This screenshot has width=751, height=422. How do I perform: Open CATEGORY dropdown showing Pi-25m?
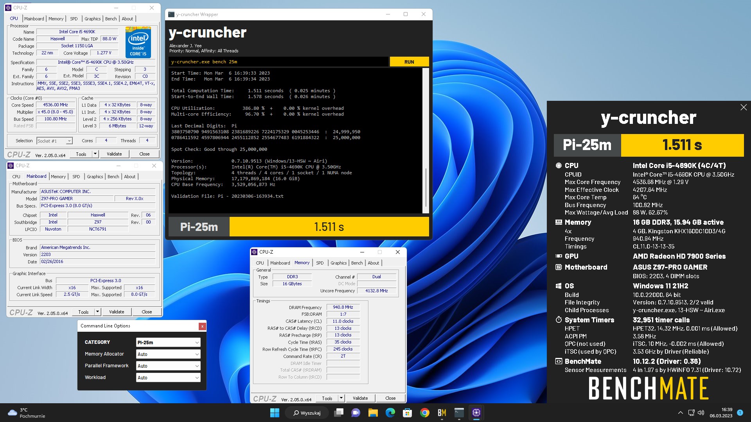pos(168,342)
